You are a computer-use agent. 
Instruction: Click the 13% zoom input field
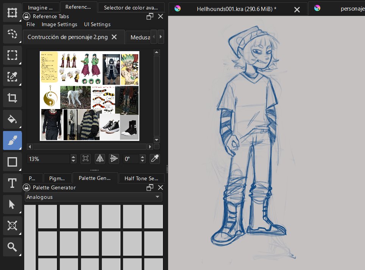(48, 159)
